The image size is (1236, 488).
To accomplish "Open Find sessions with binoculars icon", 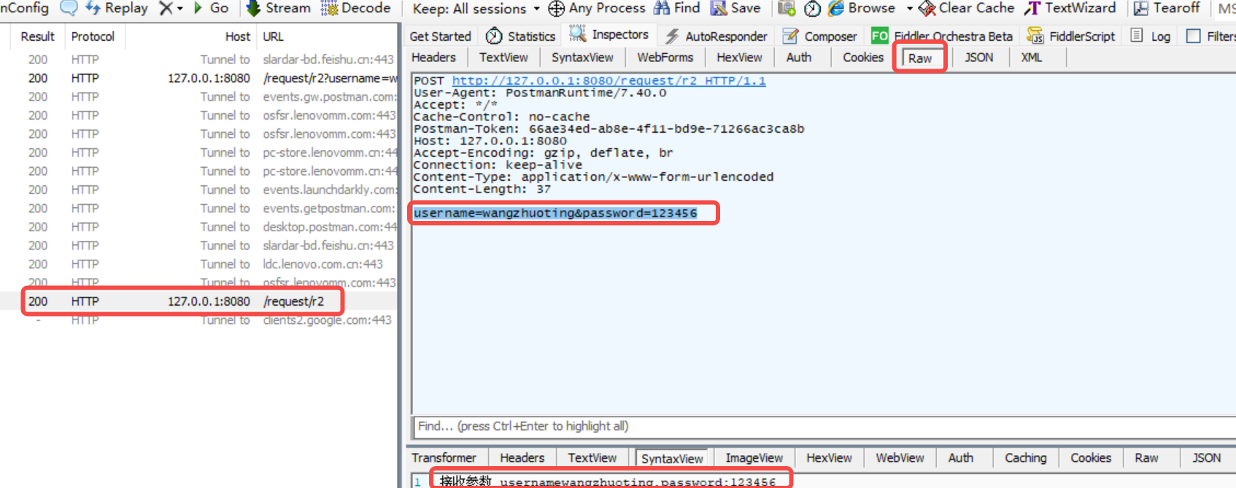I will [676, 8].
